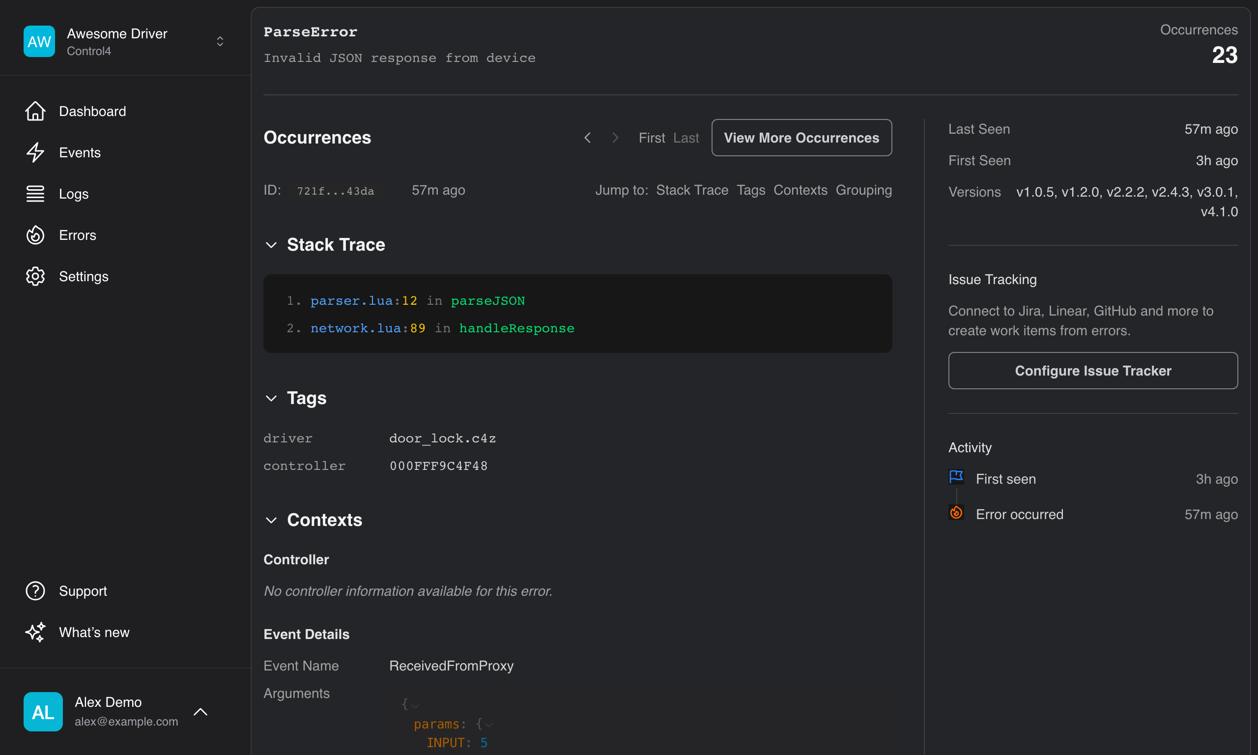The height and width of the screenshot is (755, 1258).
Task: Collapse the Tags section
Action: (x=271, y=398)
